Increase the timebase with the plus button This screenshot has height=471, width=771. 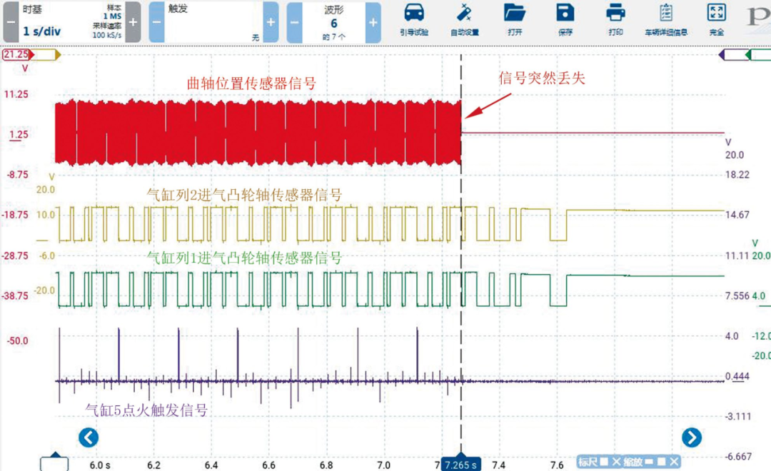[133, 22]
